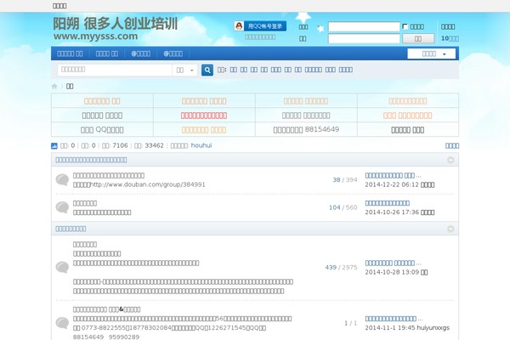The width and height of the screenshot is (510, 340).
Task: Click the bubble icon in the 439 / 2975 row
Action: coord(62,267)
